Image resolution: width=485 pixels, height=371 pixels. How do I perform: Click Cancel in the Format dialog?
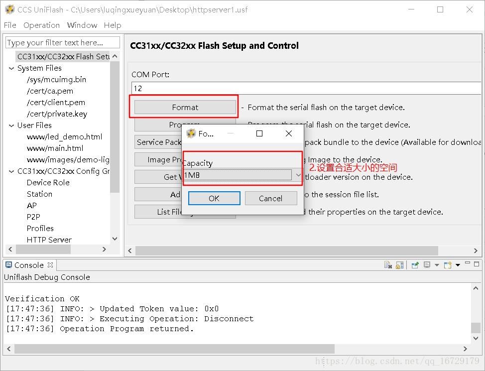point(271,198)
